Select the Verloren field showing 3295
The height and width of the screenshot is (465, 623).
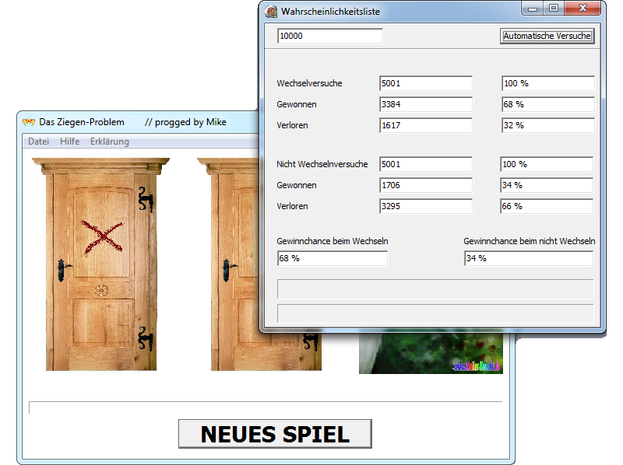tap(425, 206)
